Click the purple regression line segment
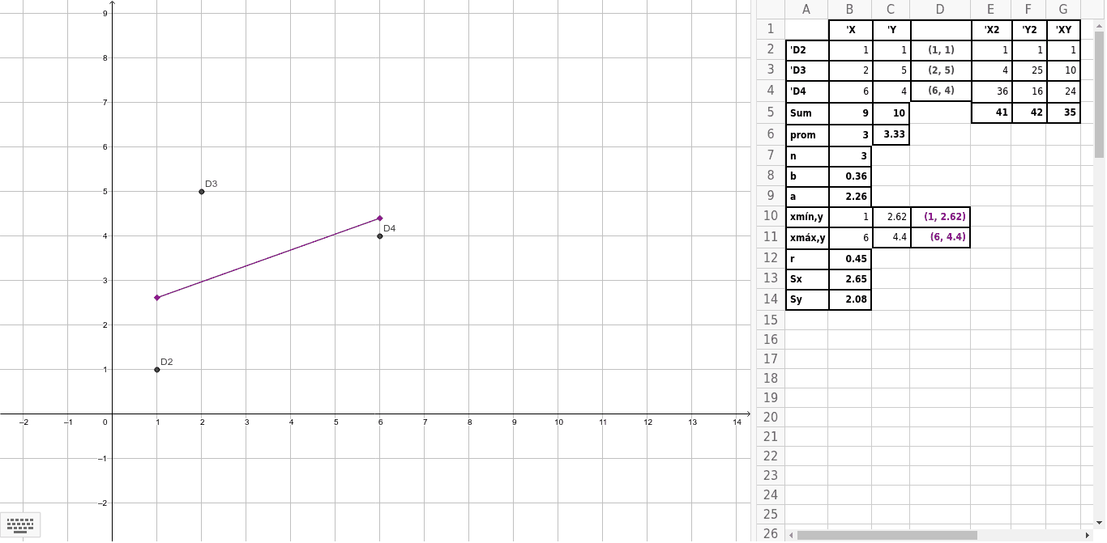This screenshot has height=543, width=1107. (x=268, y=258)
